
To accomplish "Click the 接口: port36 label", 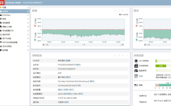I will [123, 14].
